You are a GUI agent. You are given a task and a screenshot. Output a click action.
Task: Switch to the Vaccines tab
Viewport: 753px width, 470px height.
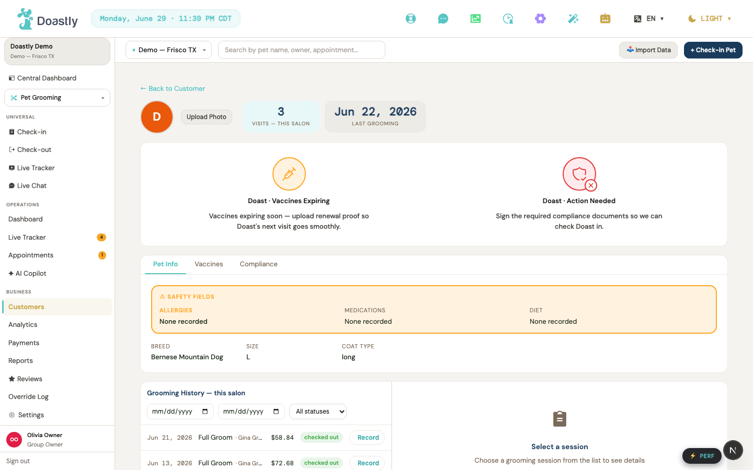pyautogui.click(x=209, y=264)
